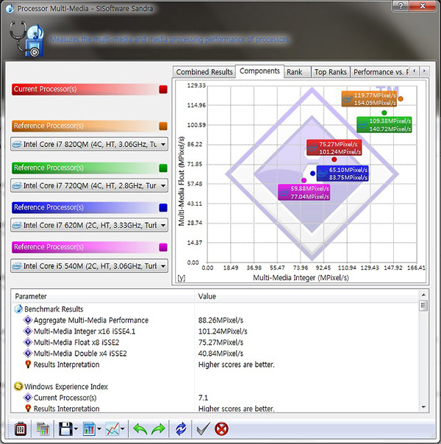Open the Intel Core i5 540M dropdown
The image size is (441, 444).
pos(90,266)
